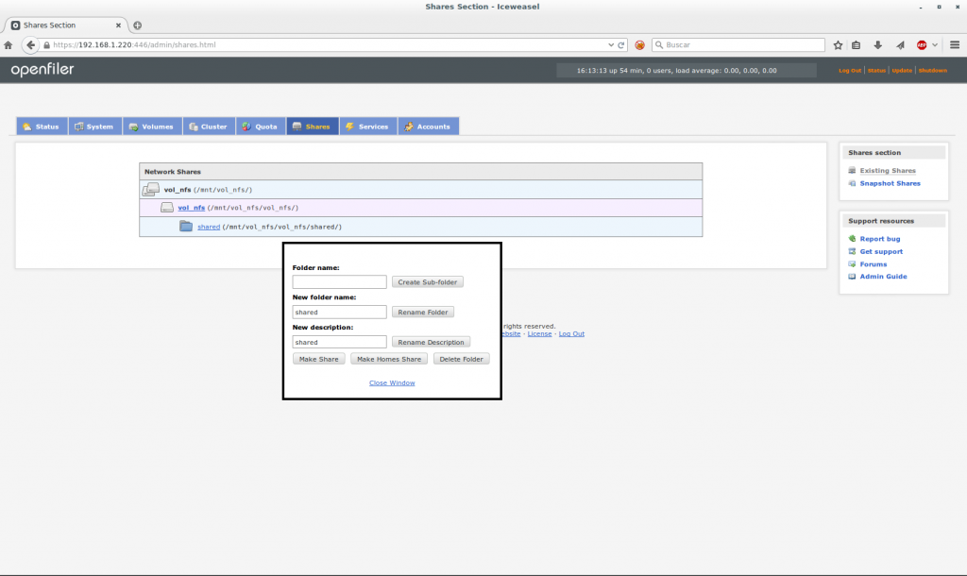Click the empty Folder name field
Screen dimensions: 967x576
click(x=339, y=281)
